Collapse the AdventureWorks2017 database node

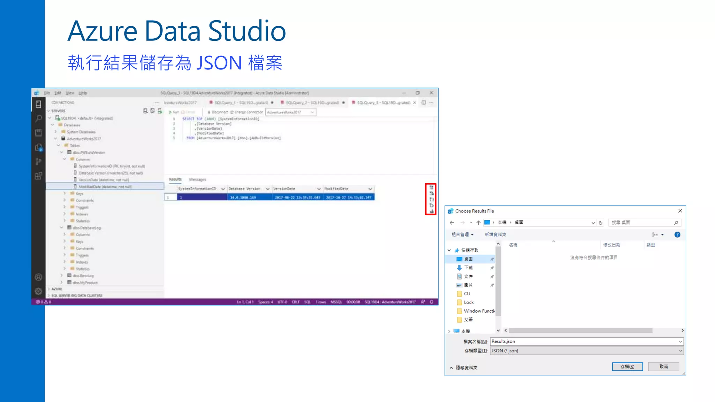(x=56, y=139)
